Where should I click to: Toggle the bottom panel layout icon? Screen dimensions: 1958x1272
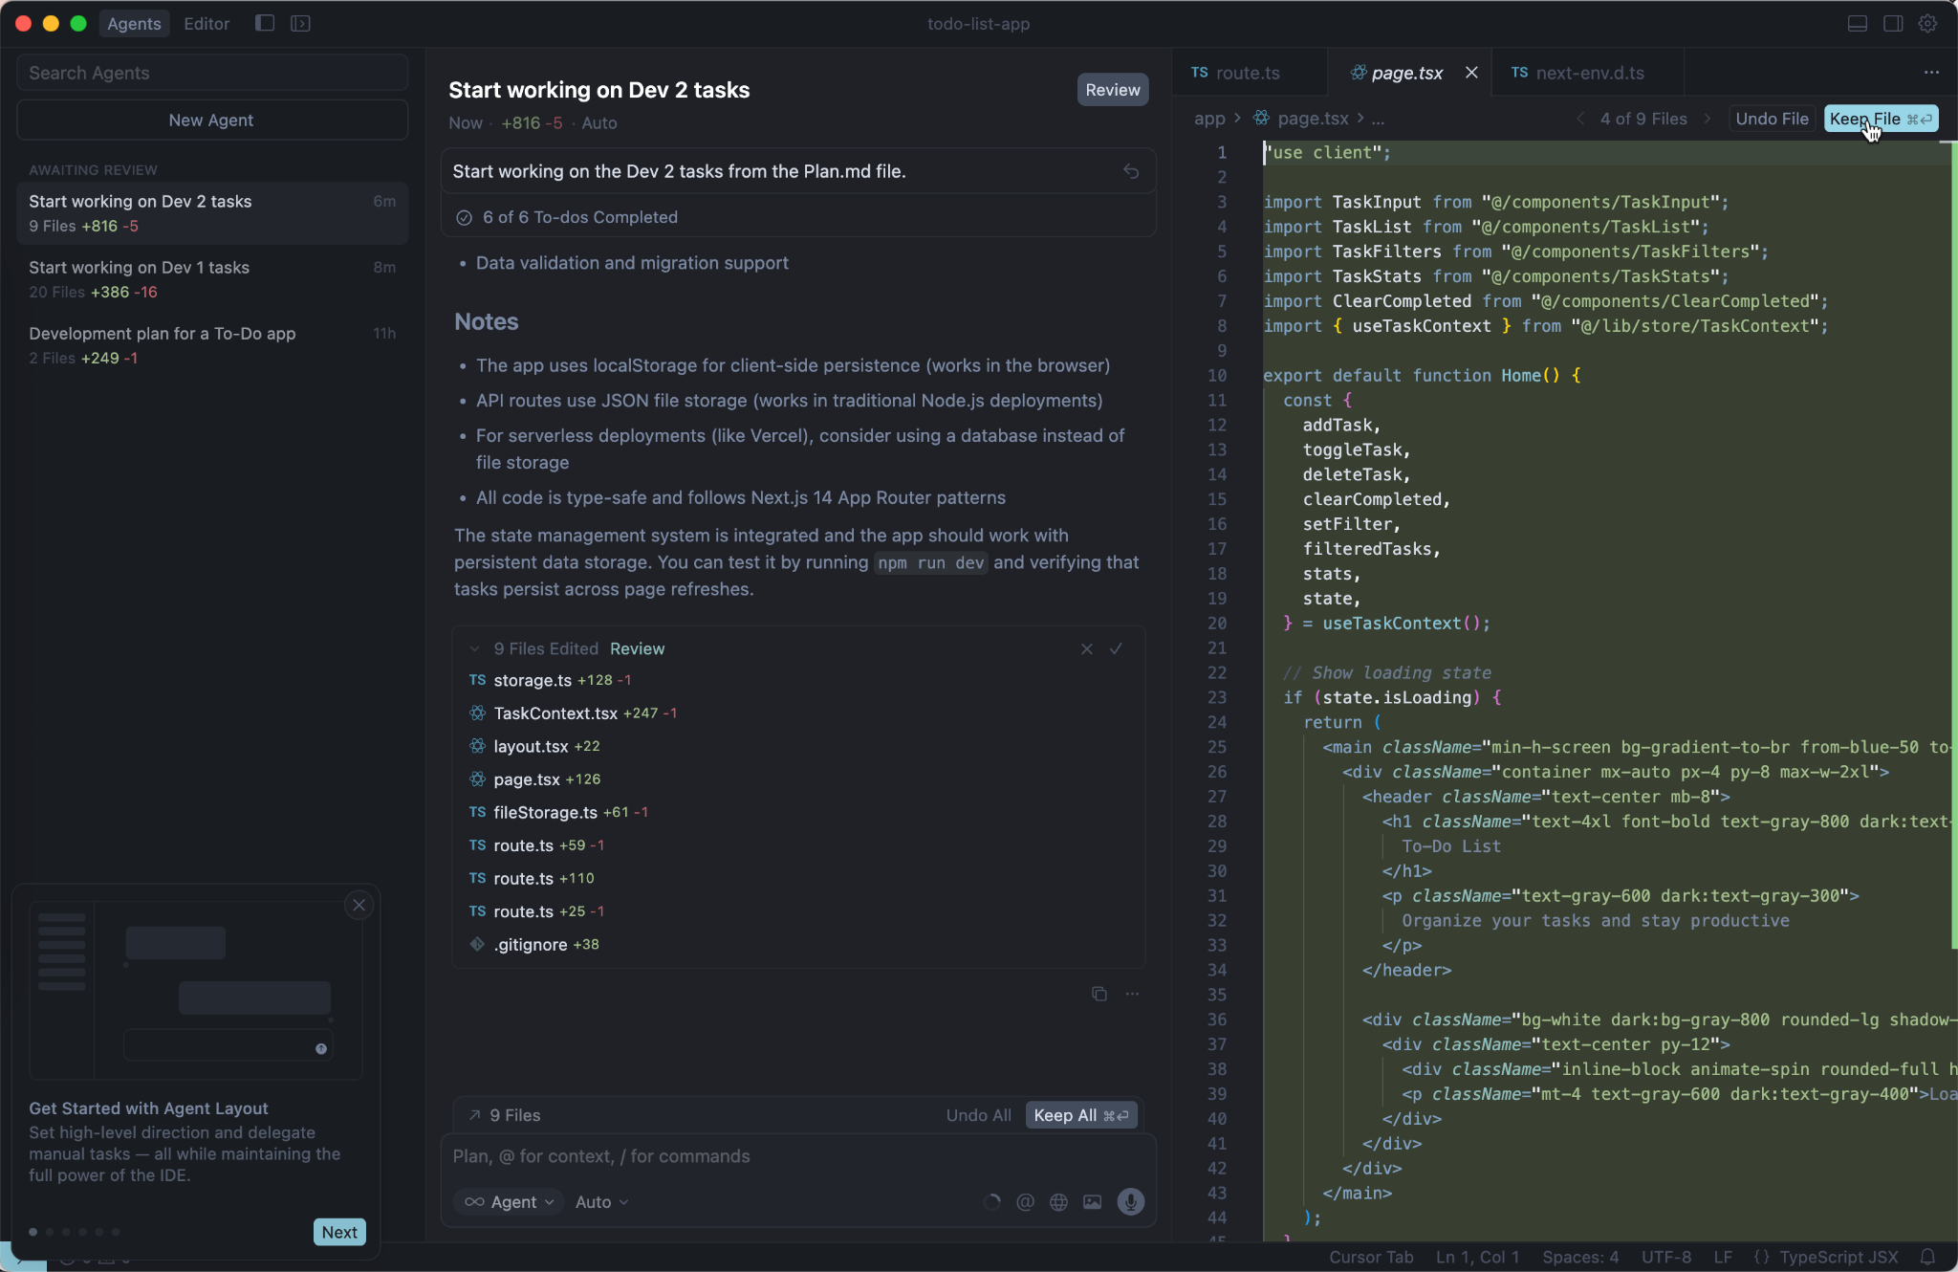(1857, 23)
